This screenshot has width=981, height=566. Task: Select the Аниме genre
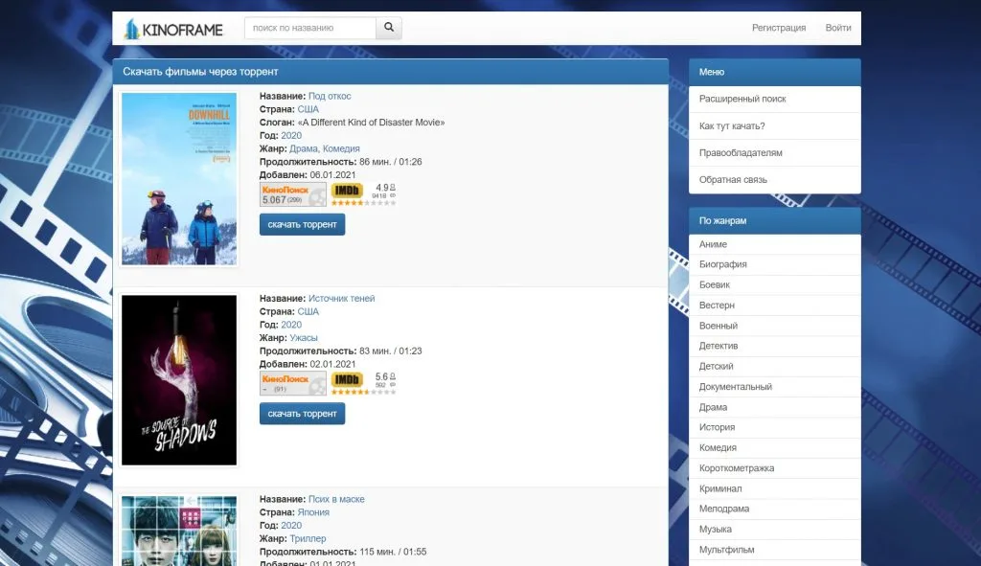point(774,244)
